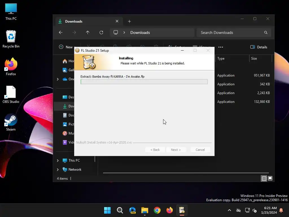Click the Next button in the installer
The height and width of the screenshot is (217, 289).
(x=176, y=150)
